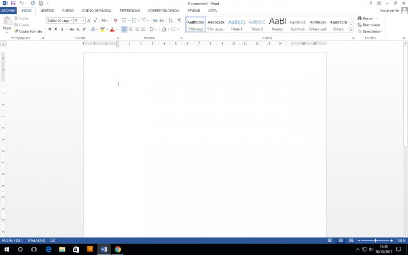Align text left
Screen dimensions: 408x255
point(124,29)
